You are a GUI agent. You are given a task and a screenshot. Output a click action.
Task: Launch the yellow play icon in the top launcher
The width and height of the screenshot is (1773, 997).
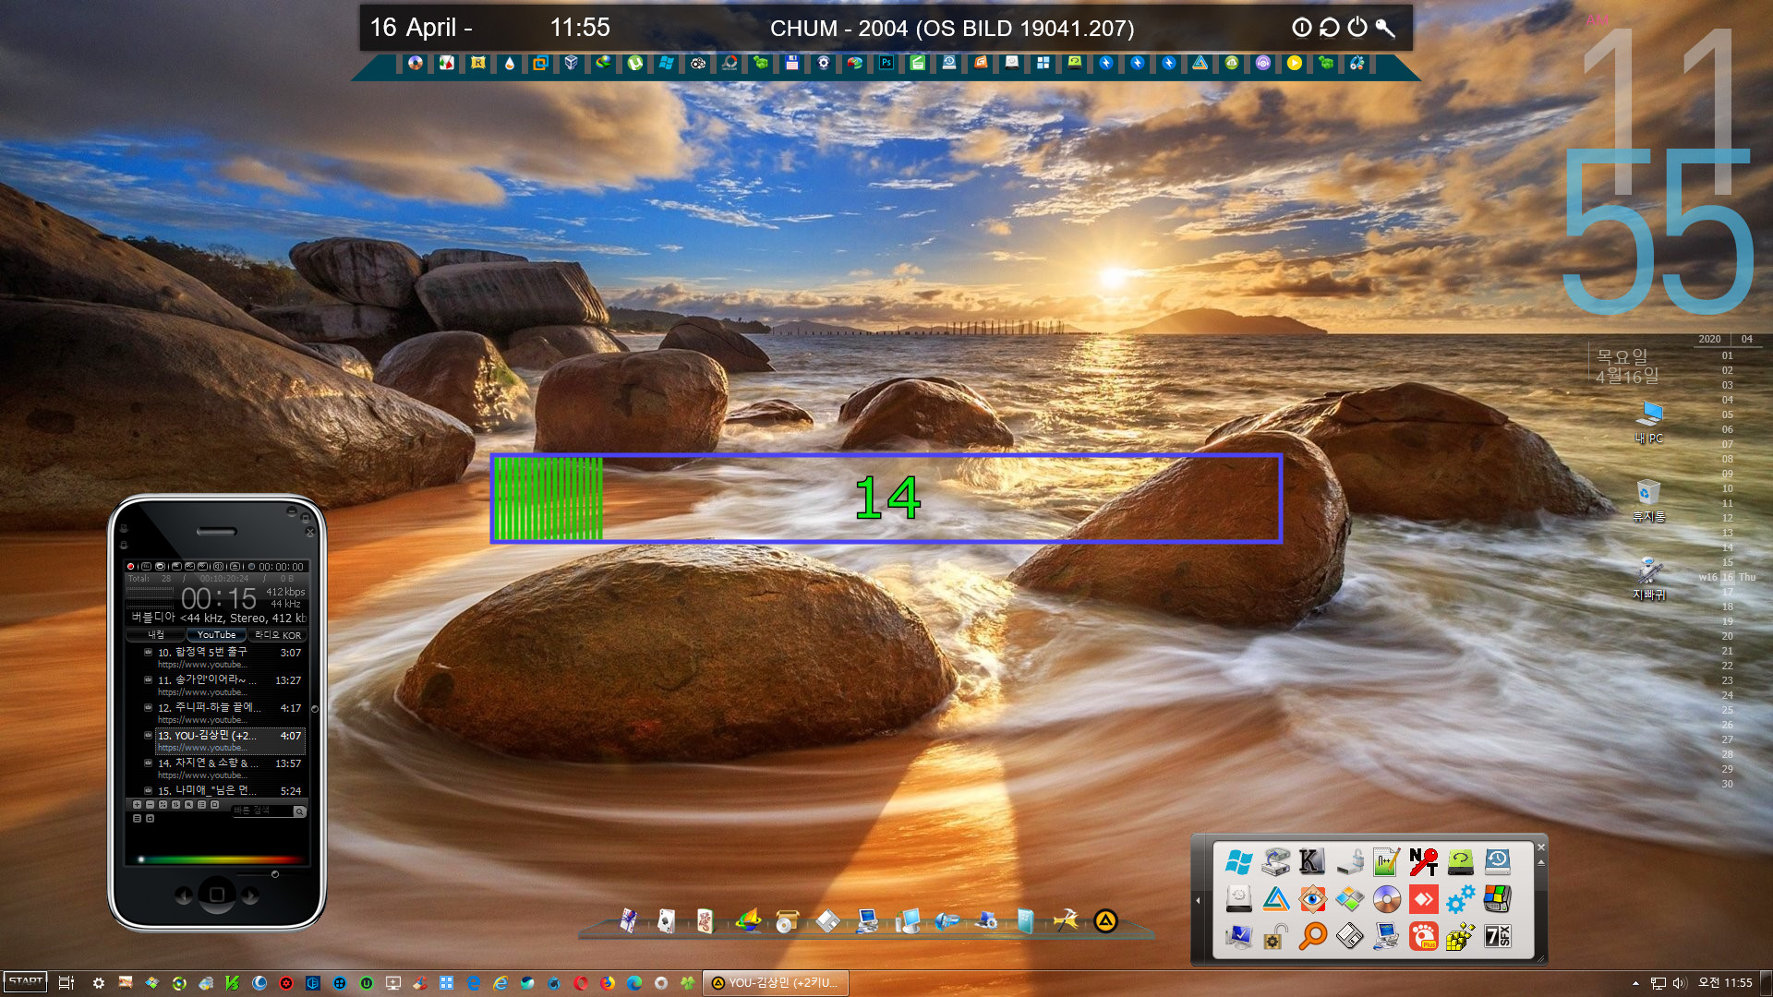[x=1295, y=63]
